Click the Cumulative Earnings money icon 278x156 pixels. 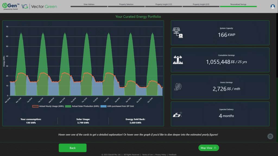(x=178, y=60)
